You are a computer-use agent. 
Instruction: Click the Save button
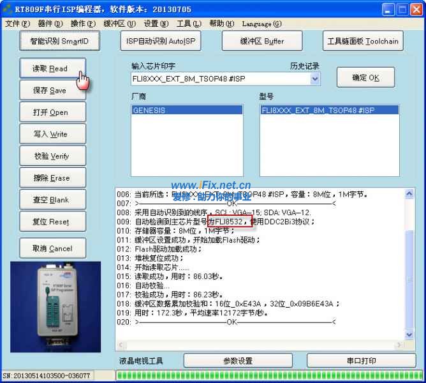coord(50,91)
